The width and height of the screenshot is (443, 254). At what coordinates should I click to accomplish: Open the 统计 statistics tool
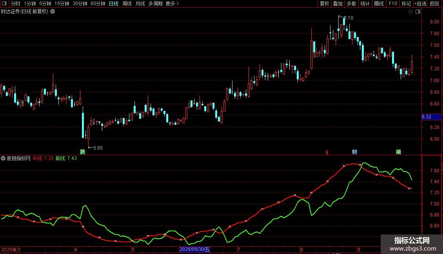pos(365,4)
